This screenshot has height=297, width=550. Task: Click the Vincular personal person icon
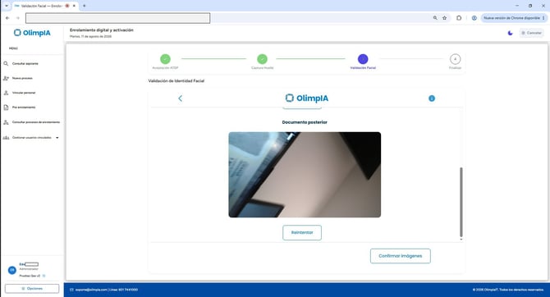pyautogui.click(x=6, y=93)
